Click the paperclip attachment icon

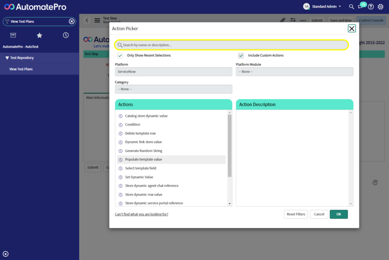click(283, 20)
